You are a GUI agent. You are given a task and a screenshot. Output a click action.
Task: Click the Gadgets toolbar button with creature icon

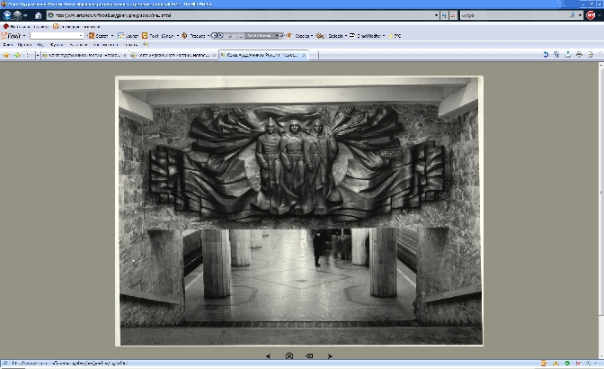329,35
